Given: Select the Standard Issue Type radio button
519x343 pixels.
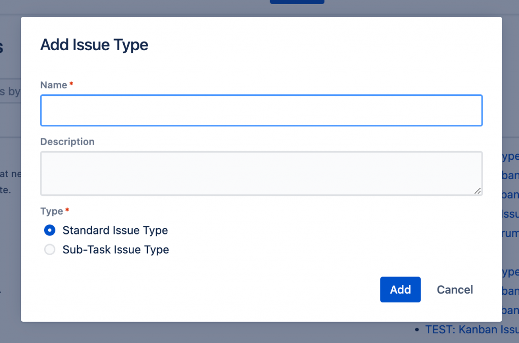Looking at the screenshot, I should click(50, 230).
